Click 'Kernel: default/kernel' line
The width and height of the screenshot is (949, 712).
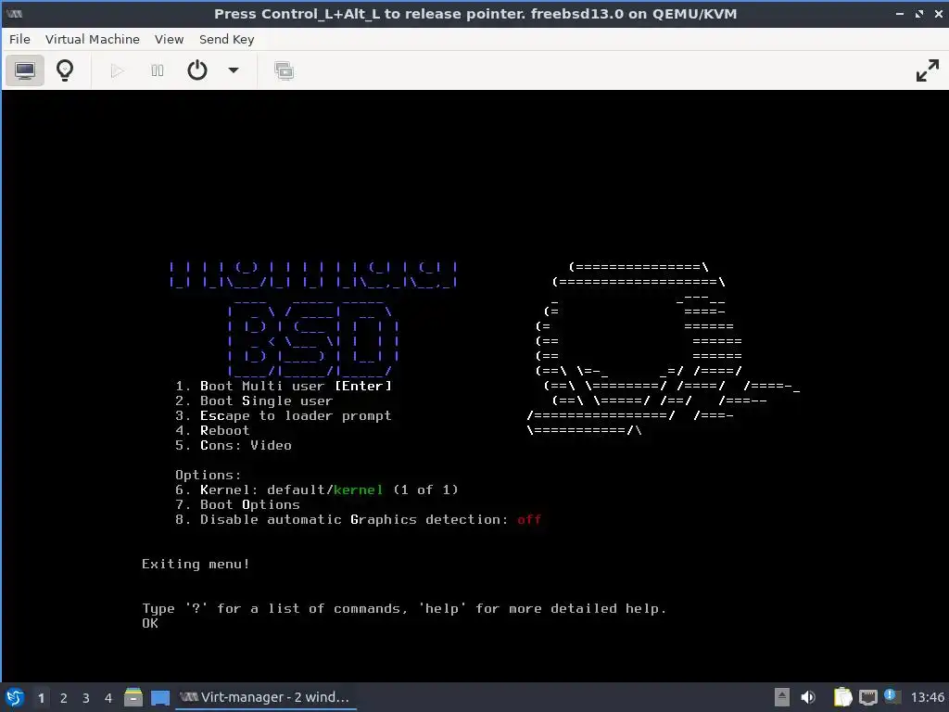tap(317, 489)
